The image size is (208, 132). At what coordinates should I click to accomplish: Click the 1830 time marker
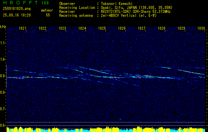[201, 28]
